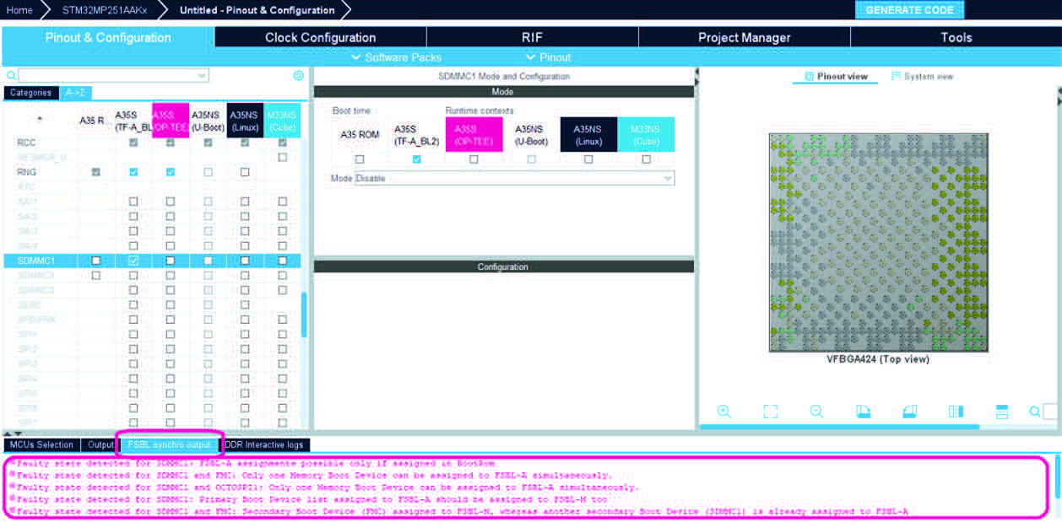Enable M33NS Cube runtime context checkbox

click(646, 159)
